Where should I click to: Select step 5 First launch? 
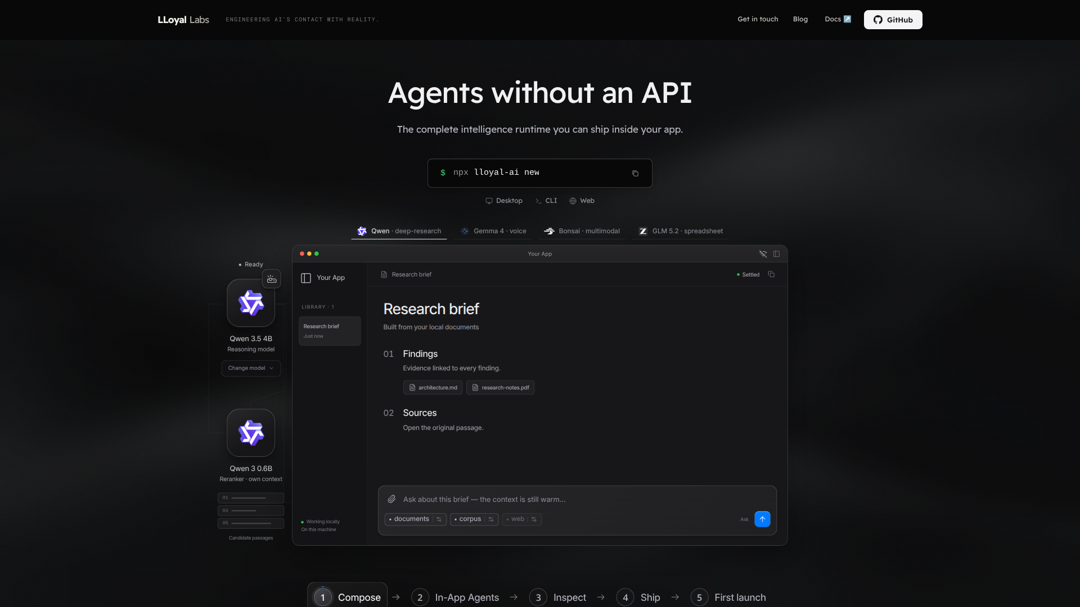click(x=728, y=597)
